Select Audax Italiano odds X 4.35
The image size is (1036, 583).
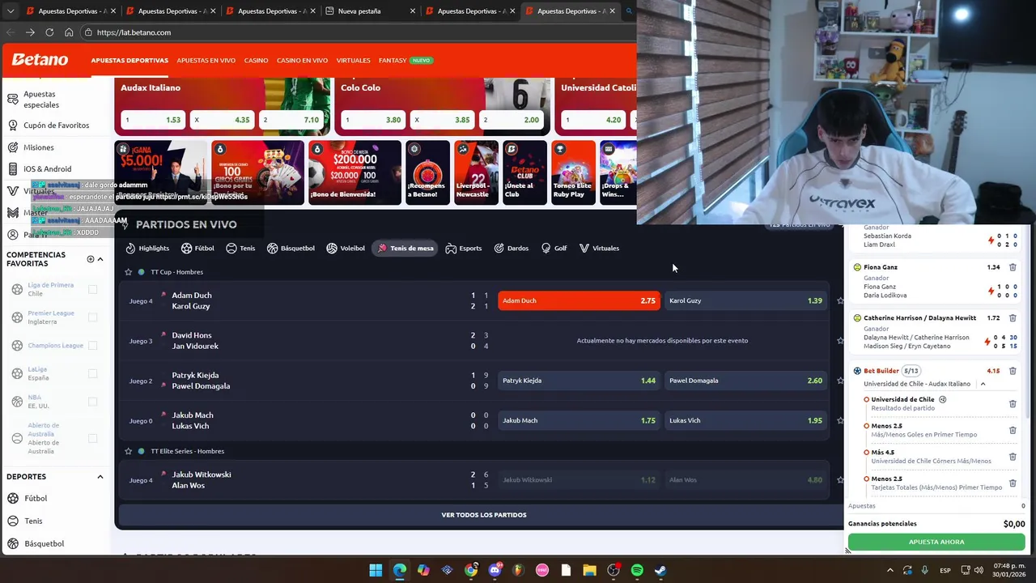(x=223, y=120)
